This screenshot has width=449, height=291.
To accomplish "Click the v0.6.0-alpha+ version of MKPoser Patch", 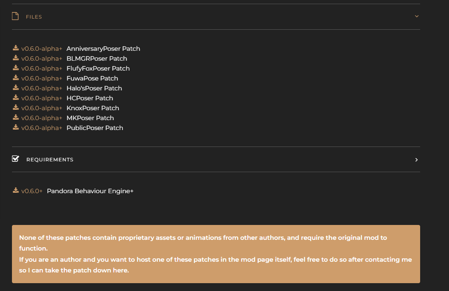I will point(42,118).
